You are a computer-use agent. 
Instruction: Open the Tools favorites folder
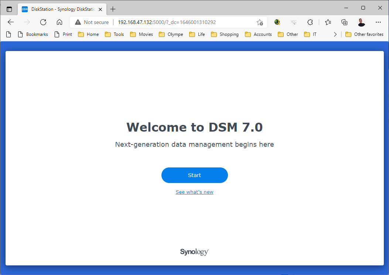115,34
